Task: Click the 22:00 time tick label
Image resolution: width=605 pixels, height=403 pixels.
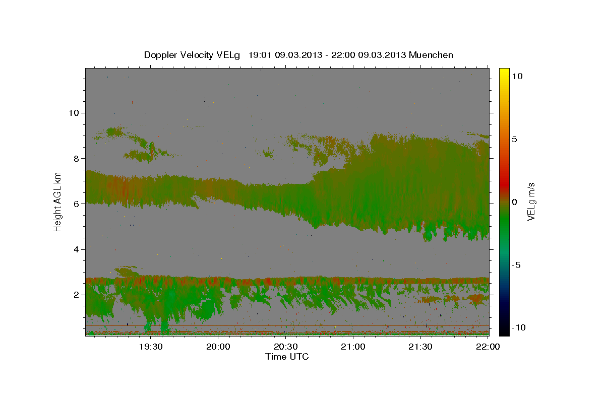Action: point(488,347)
